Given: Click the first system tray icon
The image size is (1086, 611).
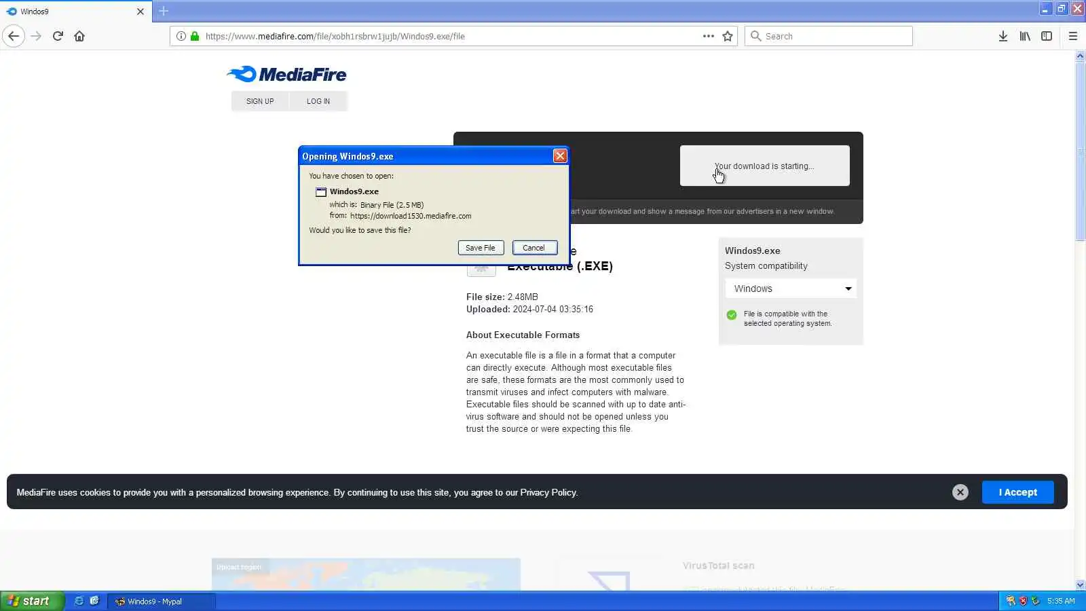Looking at the screenshot, I should tap(1011, 601).
